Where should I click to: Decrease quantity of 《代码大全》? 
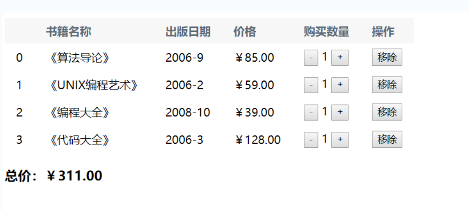[311, 140]
